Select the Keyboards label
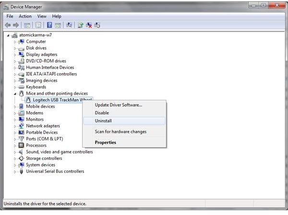The image size is (288, 215). 36,87
